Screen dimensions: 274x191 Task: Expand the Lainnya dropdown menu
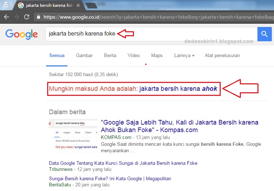coord(184,55)
